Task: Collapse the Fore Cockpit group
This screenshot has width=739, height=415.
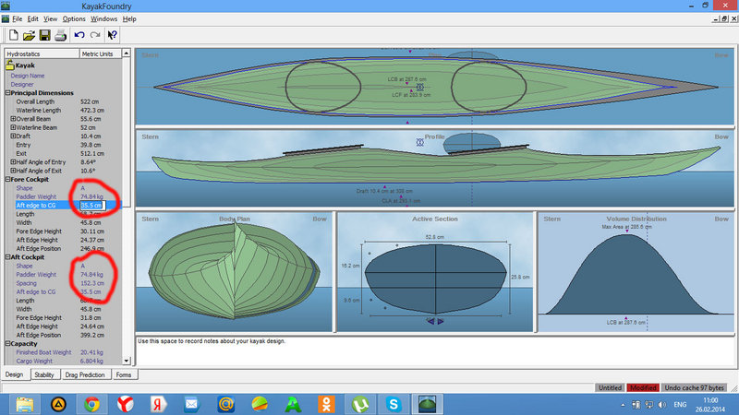Action: tap(7, 179)
